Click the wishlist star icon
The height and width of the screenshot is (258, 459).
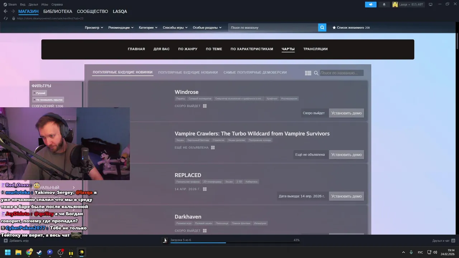(334, 28)
